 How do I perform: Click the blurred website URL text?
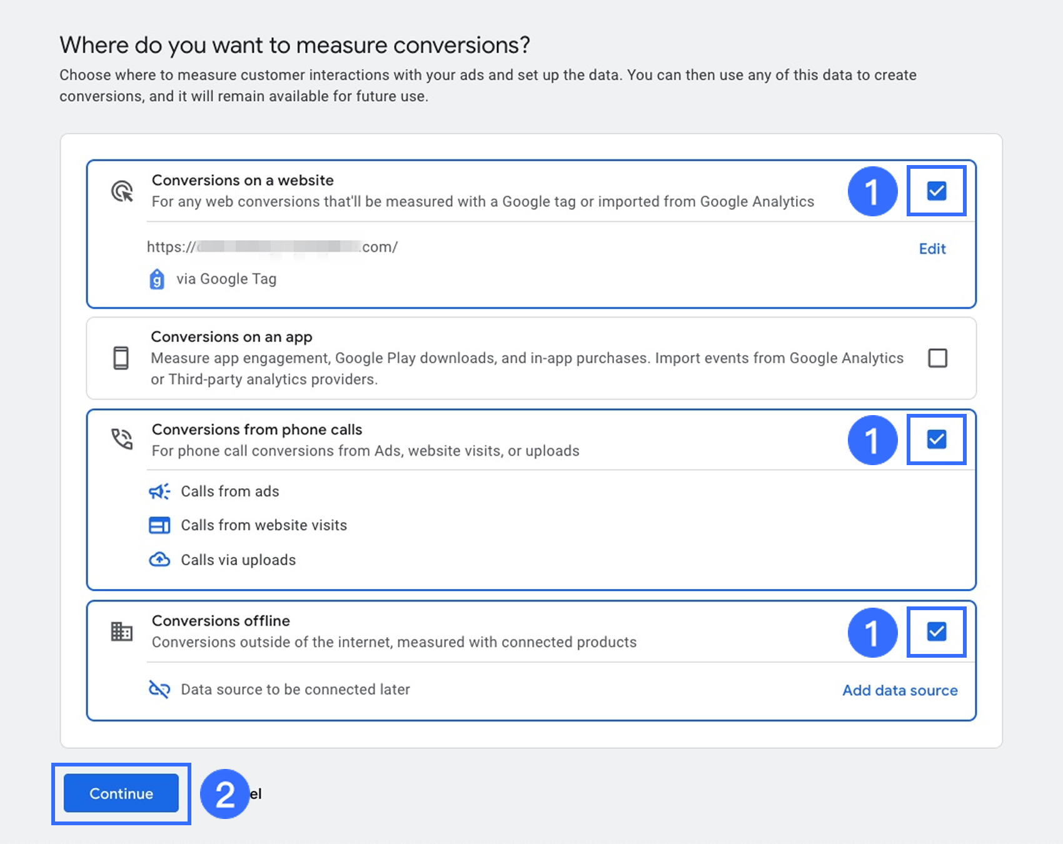pos(272,247)
